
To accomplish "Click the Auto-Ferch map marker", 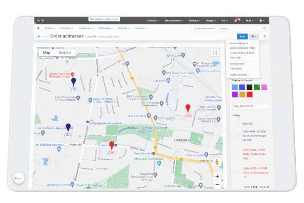I will click(x=169, y=80).
